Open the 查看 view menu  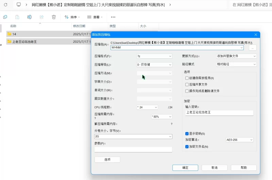coord(95,17)
